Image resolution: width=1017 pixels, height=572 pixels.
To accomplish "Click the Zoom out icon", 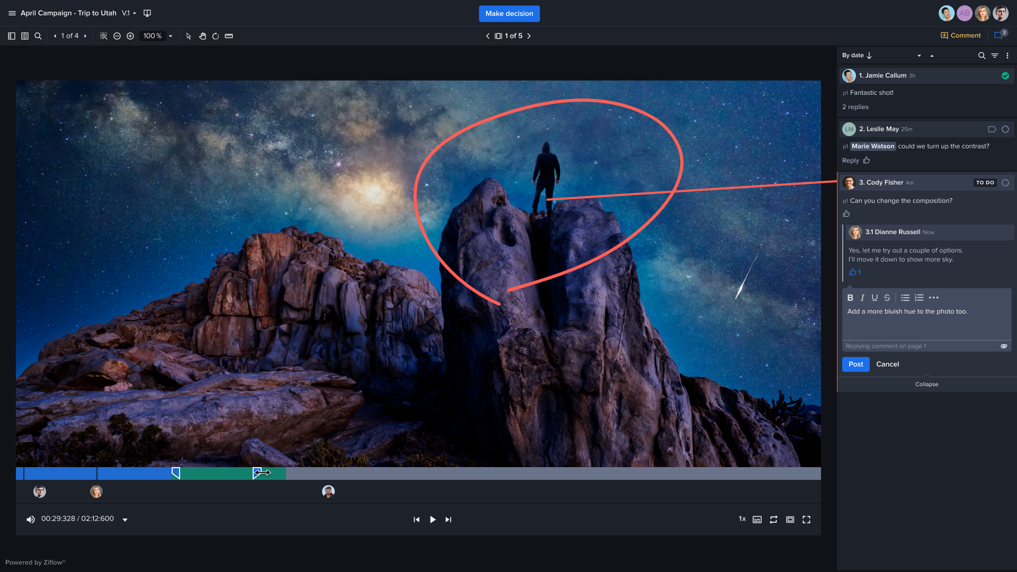I will [117, 36].
